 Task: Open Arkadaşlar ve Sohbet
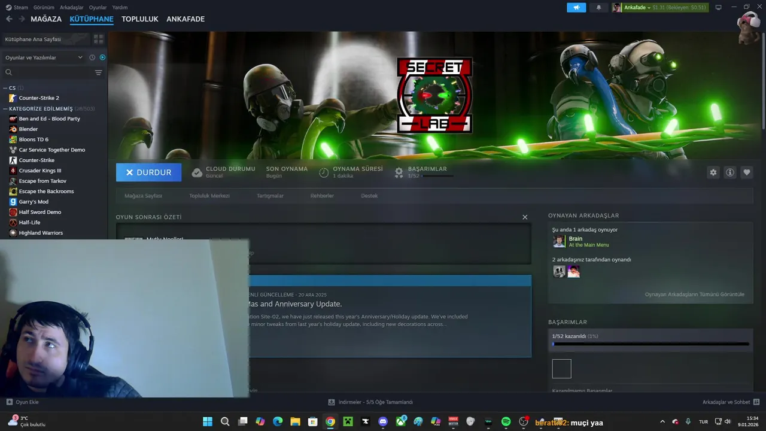point(731,402)
